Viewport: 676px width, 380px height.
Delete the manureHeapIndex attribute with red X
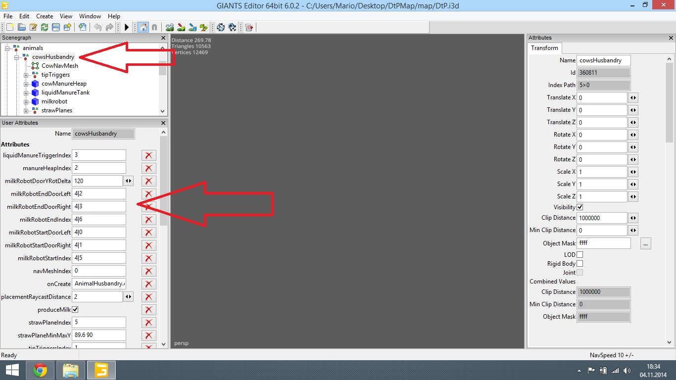click(x=148, y=168)
